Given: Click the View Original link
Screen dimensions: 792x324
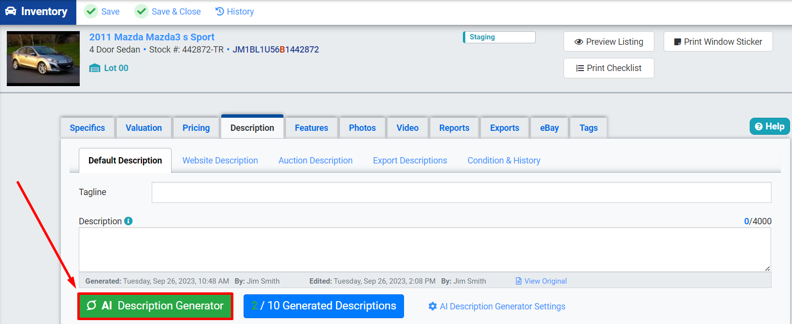Looking at the screenshot, I should (x=541, y=281).
